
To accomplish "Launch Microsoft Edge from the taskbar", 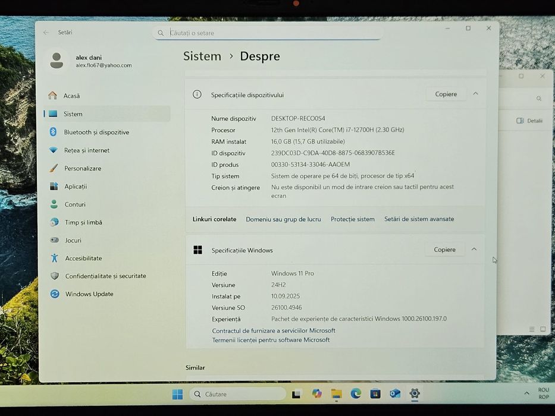I will 356,393.
